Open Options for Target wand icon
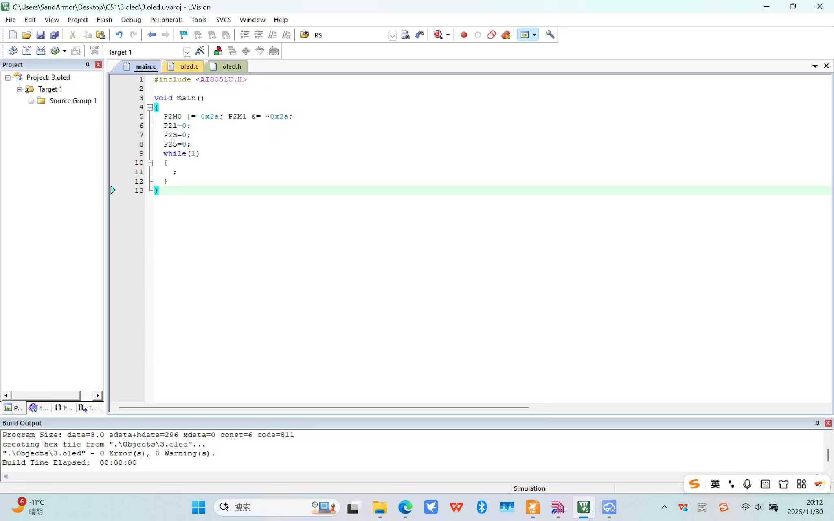Screen dimensions: 834x521 tap(200, 51)
